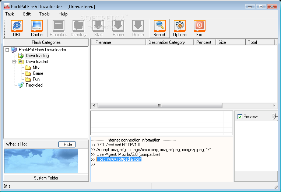
Task: Open the Game folder
Action: [38, 73]
